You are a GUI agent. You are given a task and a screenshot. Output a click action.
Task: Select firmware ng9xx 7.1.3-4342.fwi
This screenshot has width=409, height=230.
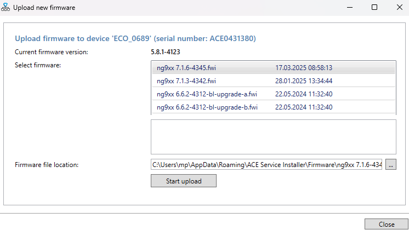[x=187, y=81]
